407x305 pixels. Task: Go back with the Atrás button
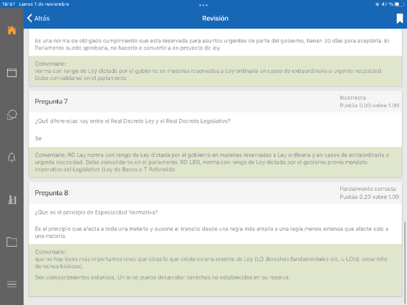point(38,18)
